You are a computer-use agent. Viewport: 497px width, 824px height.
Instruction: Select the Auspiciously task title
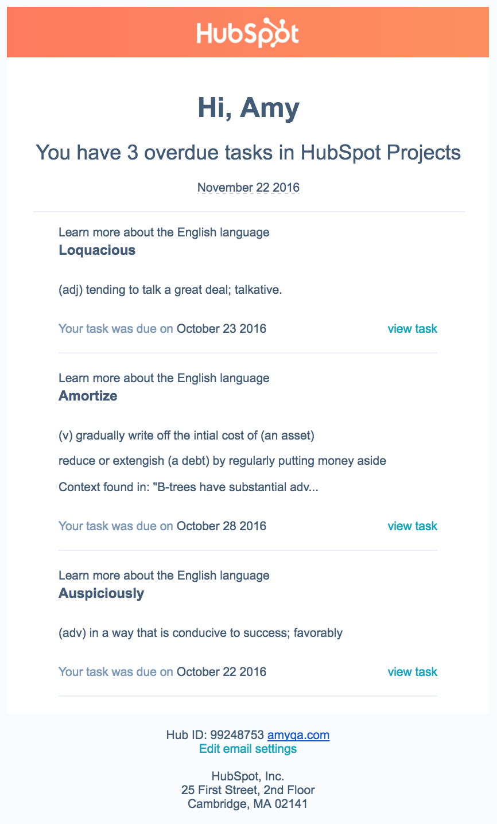point(101,593)
